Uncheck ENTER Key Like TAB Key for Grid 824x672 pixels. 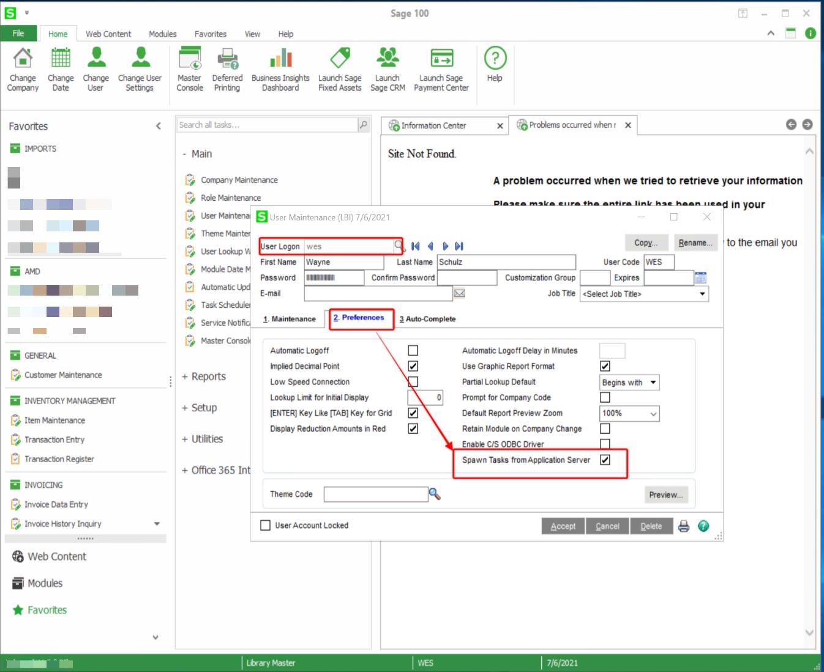point(413,413)
